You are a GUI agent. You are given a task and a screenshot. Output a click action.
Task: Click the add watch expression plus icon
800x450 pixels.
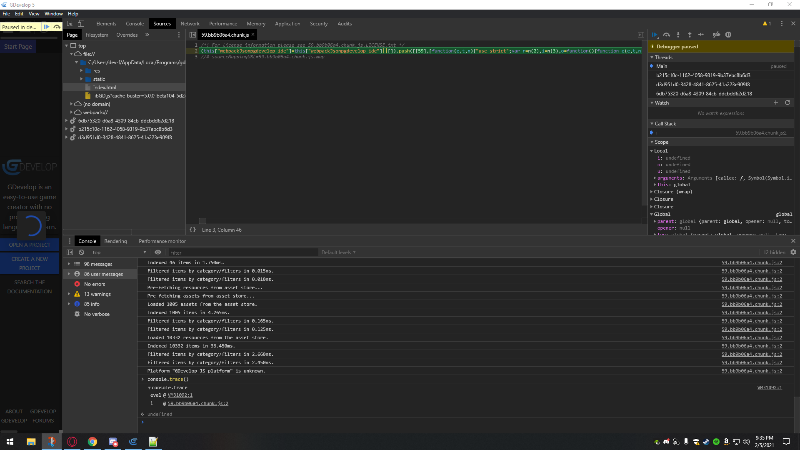click(776, 102)
